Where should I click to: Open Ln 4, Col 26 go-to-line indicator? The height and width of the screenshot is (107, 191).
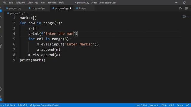click(141, 105)
